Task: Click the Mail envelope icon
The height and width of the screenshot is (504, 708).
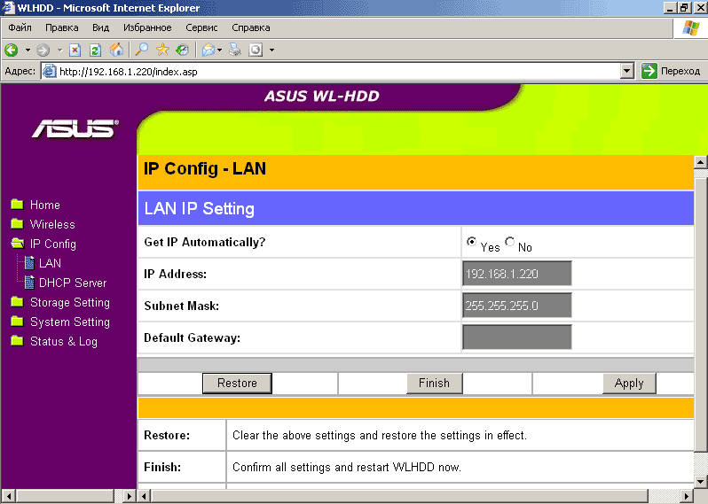Action: [208, 50]
